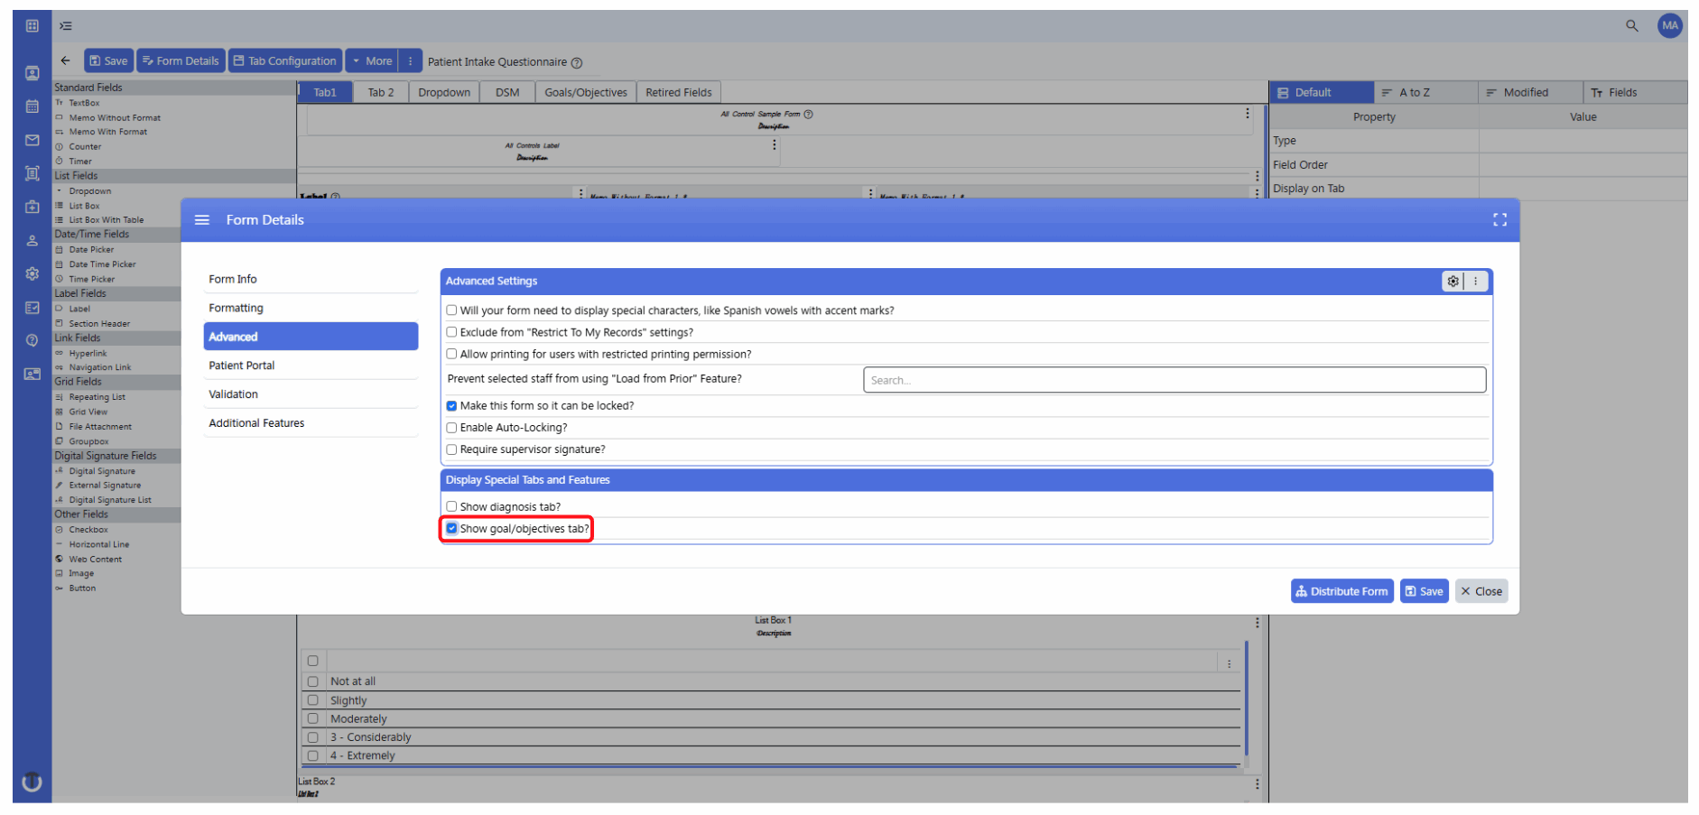The width and height of the screenshot is (1699, 815).
Task: Click the settings gear in the left sidebar
Action: click(x=32, y=273)
